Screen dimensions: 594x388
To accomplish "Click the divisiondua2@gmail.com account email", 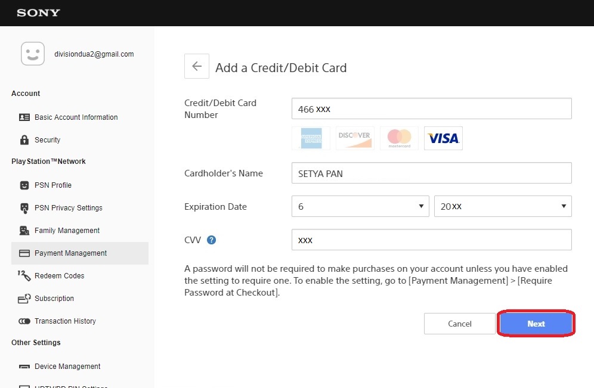I will click(94, 54).
